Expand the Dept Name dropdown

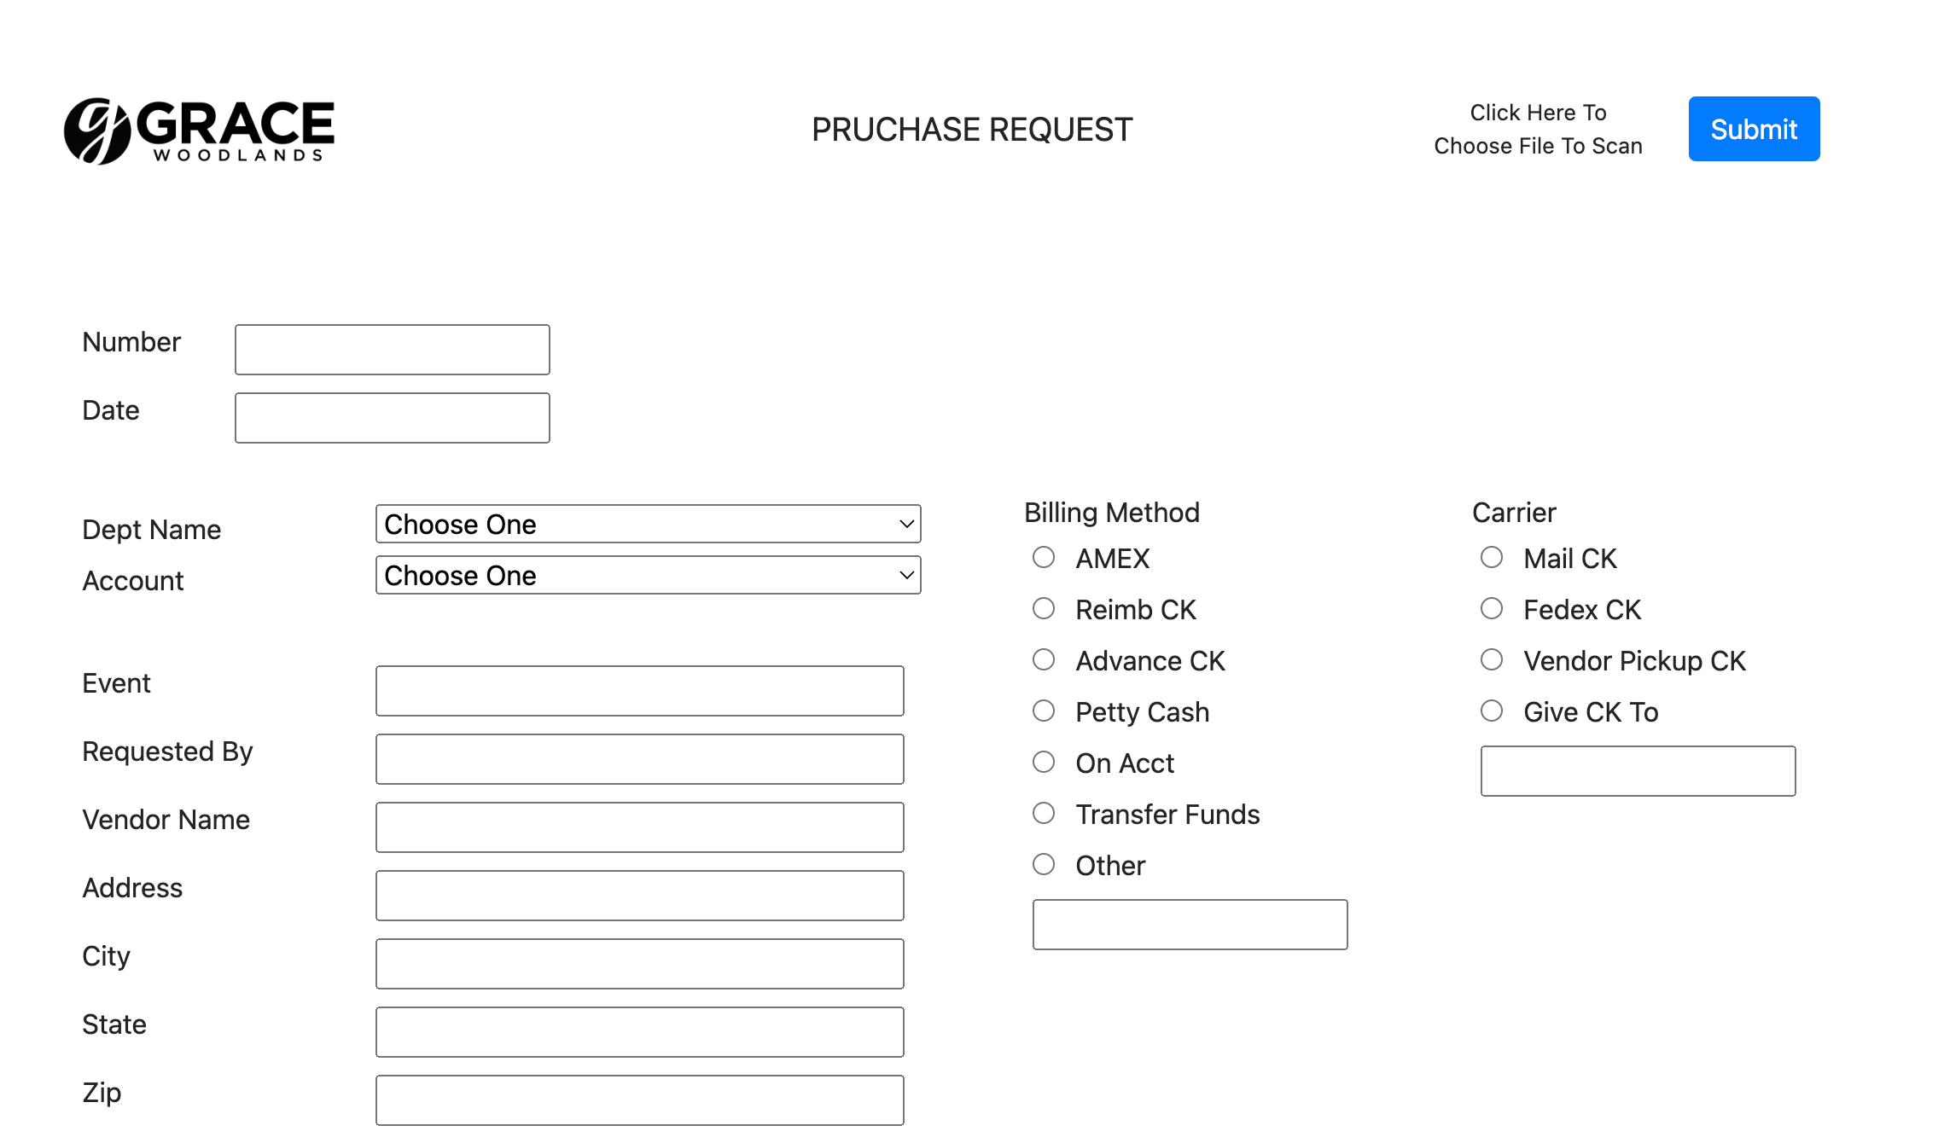pos(649,524)
